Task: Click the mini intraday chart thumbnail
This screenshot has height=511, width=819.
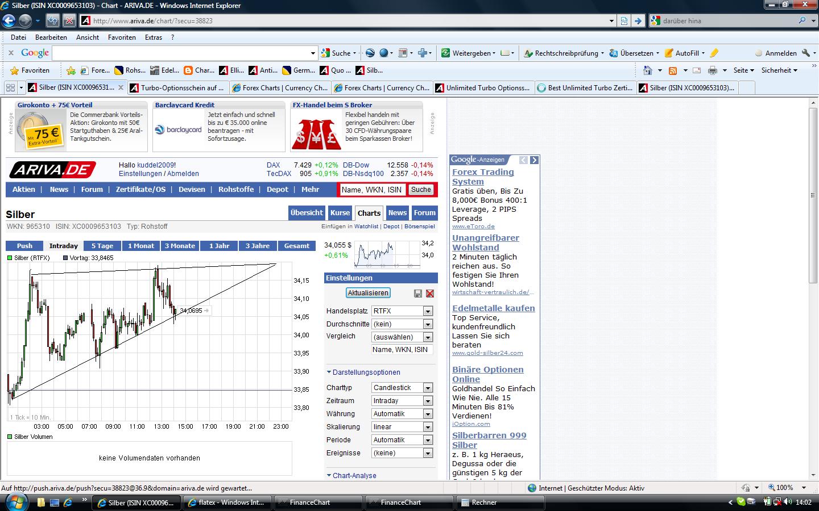Action: [386, 254]
